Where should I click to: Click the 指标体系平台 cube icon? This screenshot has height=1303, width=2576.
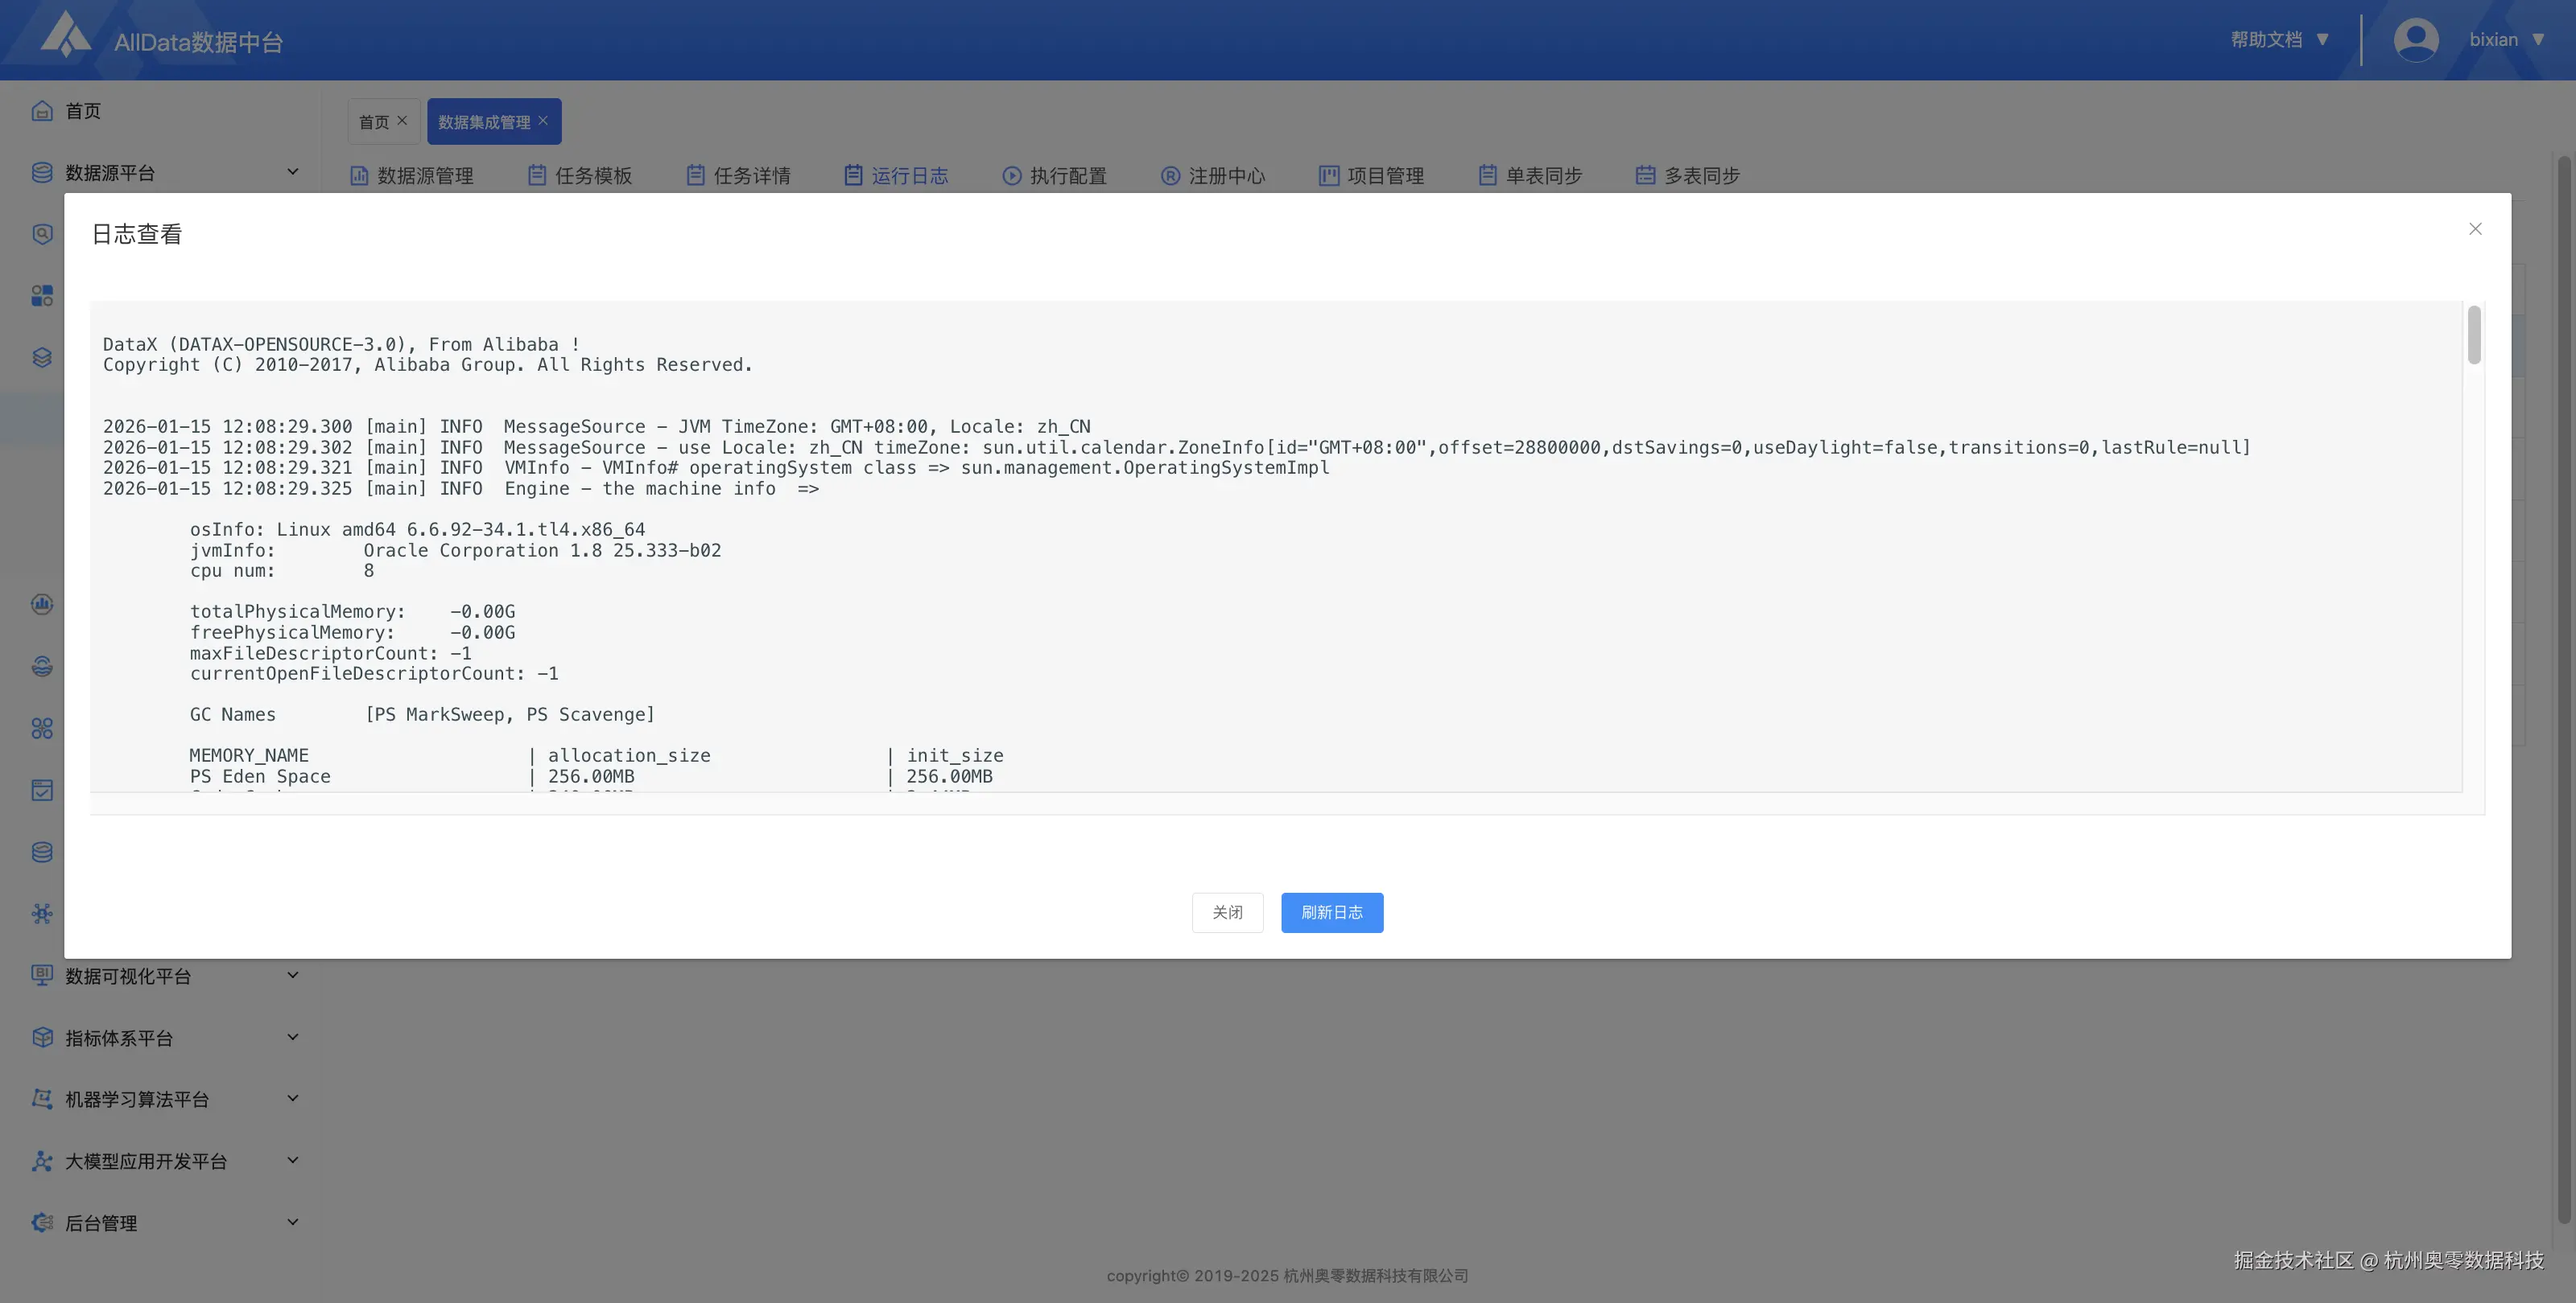[x=42, y=1038]
